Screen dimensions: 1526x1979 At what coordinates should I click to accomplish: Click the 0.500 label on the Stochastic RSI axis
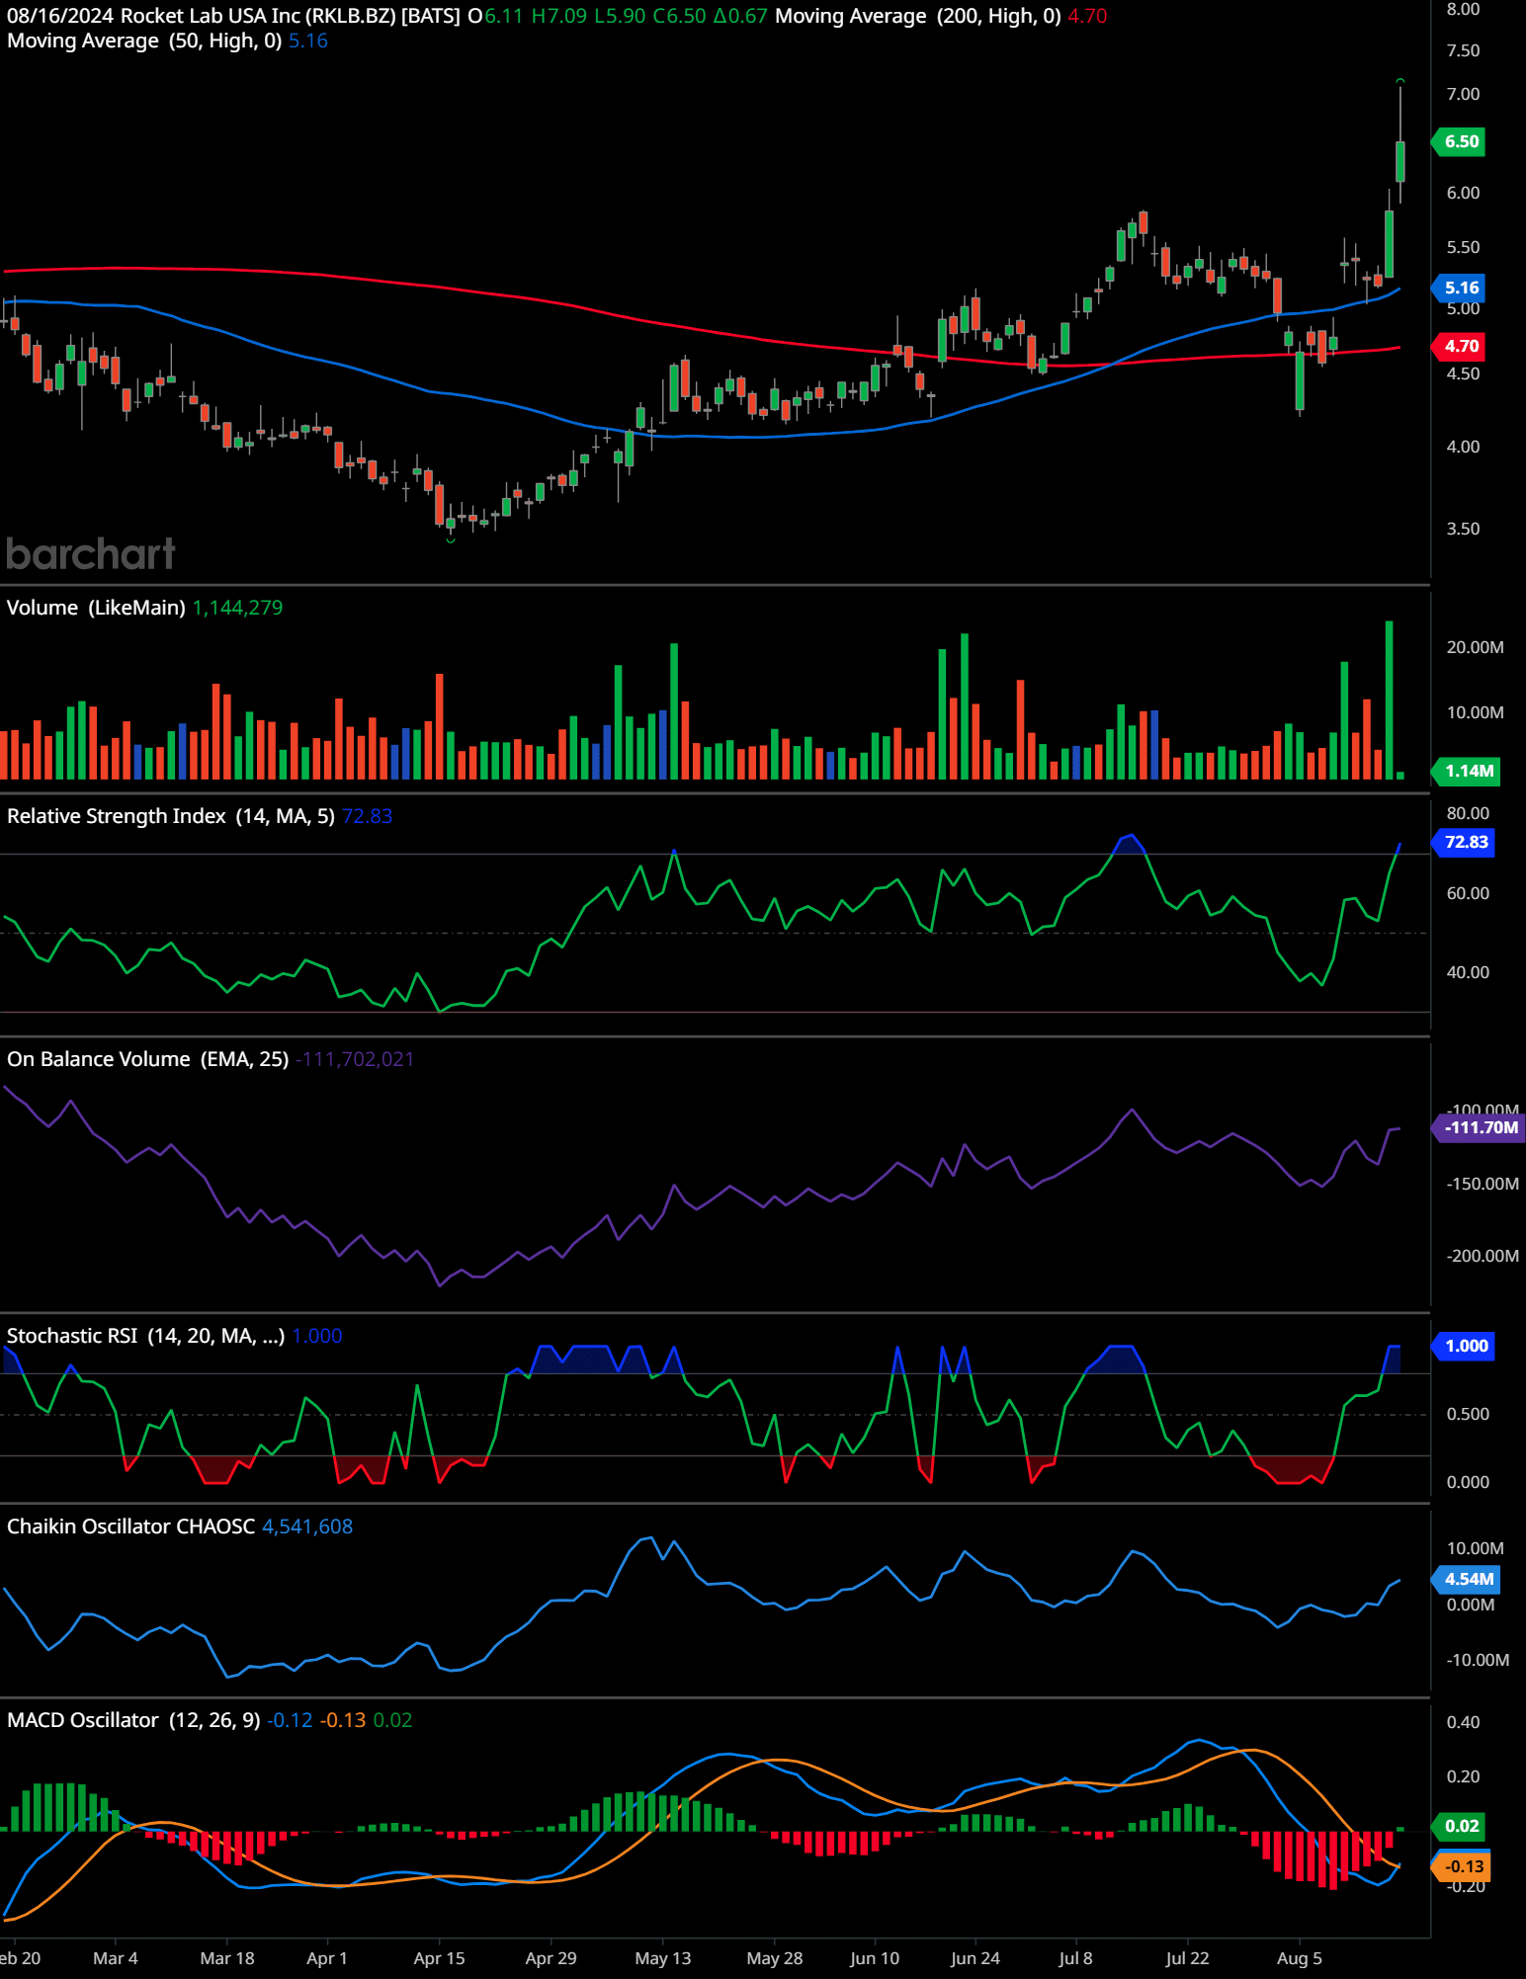click(x=1468, y=1414)
